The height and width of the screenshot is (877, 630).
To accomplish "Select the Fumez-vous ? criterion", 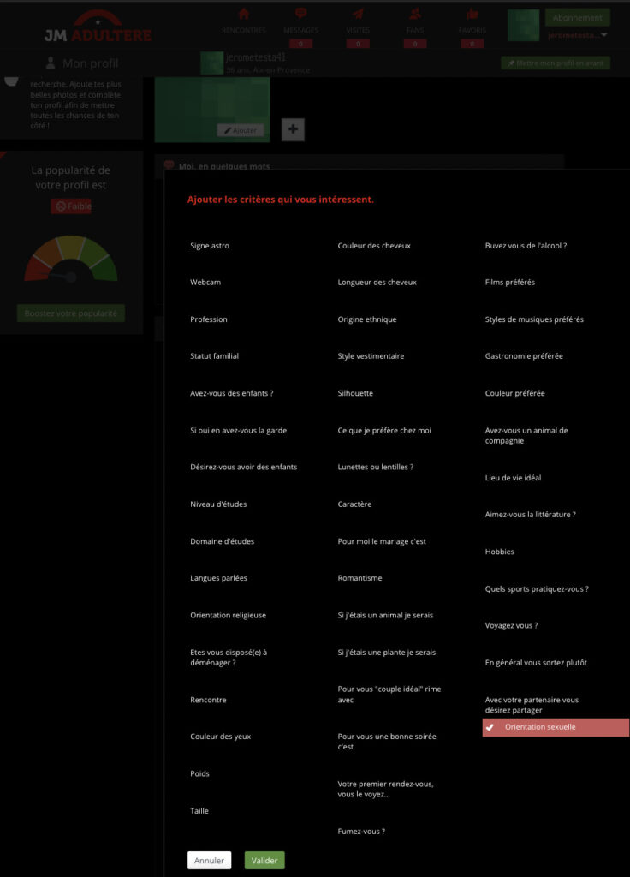I will (x=361, y=831).
